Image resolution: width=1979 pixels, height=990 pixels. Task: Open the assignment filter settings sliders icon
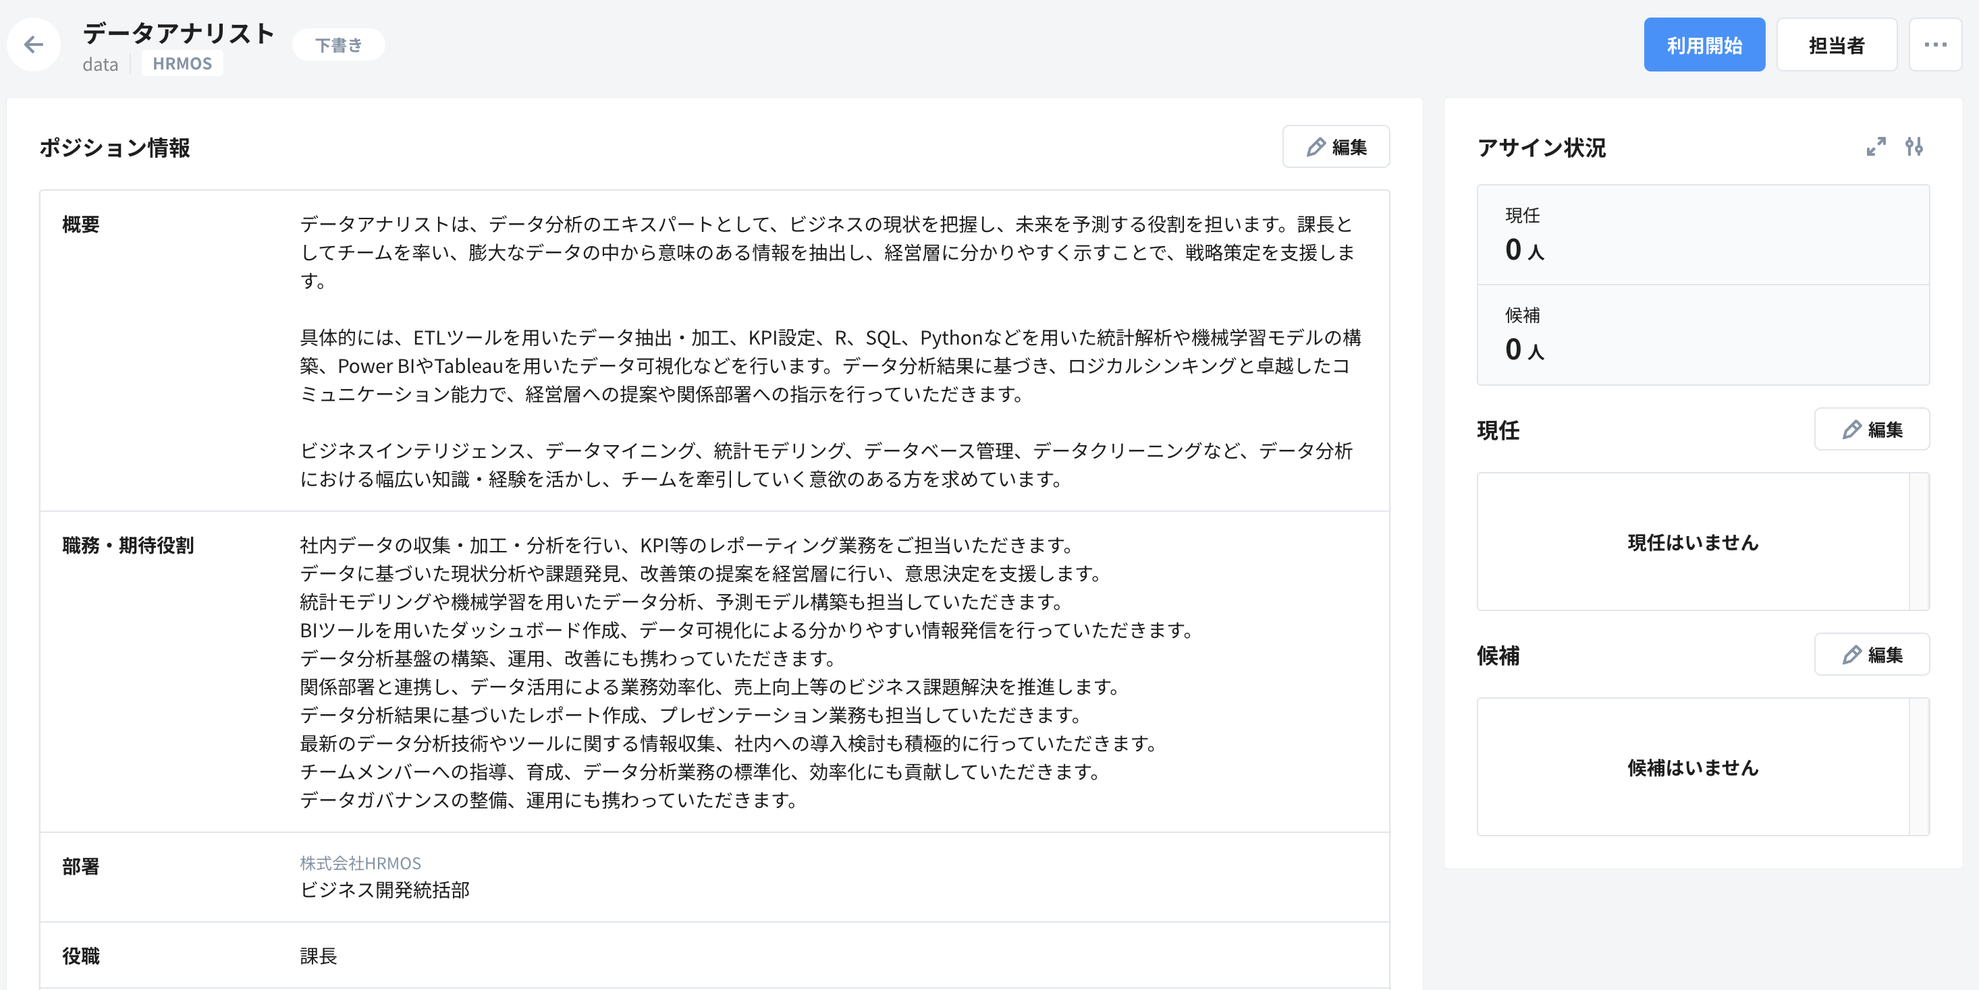1916,147
